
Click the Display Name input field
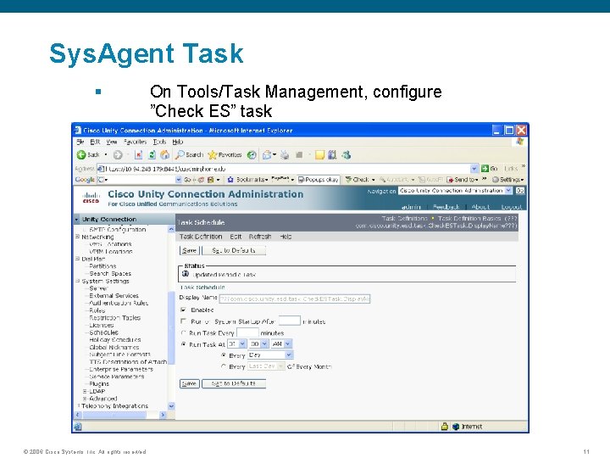click(295, 299)
